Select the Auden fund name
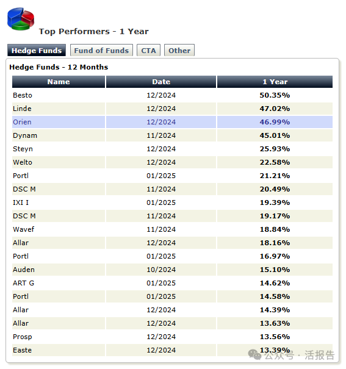The height and width of the screenshot is (369, 346). 24,270
